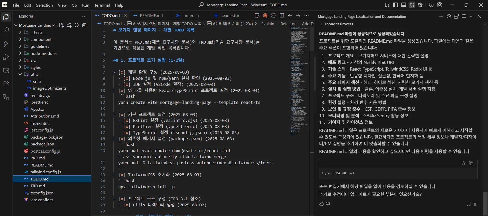The width and height of the screenshot is (488, 216).
Task: Click the New Folder icon in Explorer
Action: pos(69,25)
